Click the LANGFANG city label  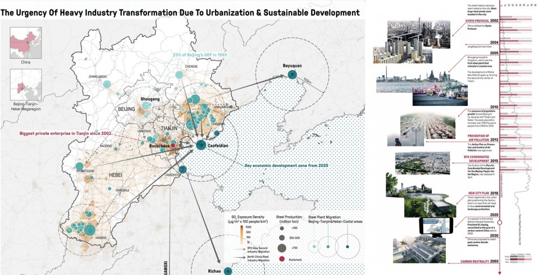tap(144, 131)
